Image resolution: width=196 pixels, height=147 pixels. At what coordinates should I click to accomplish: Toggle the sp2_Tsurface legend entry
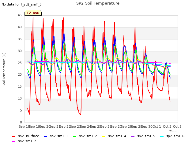[25, 136]
